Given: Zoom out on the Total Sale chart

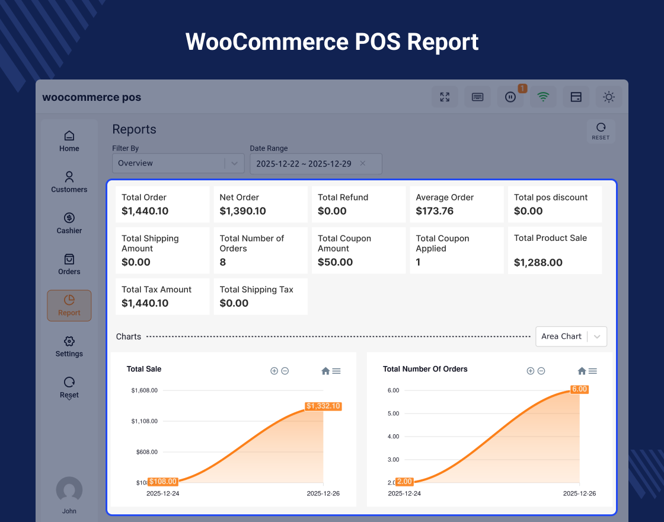Looking at the screenshot, I should point(285,371).
